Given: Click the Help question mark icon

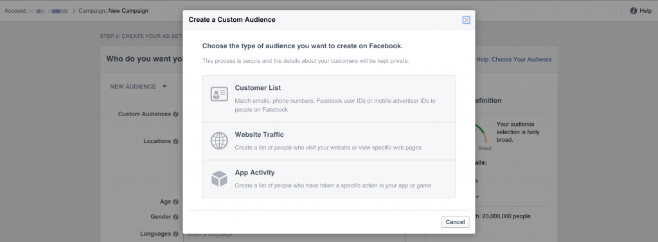Looking at the screenshot, I should [x=634, y=11].
